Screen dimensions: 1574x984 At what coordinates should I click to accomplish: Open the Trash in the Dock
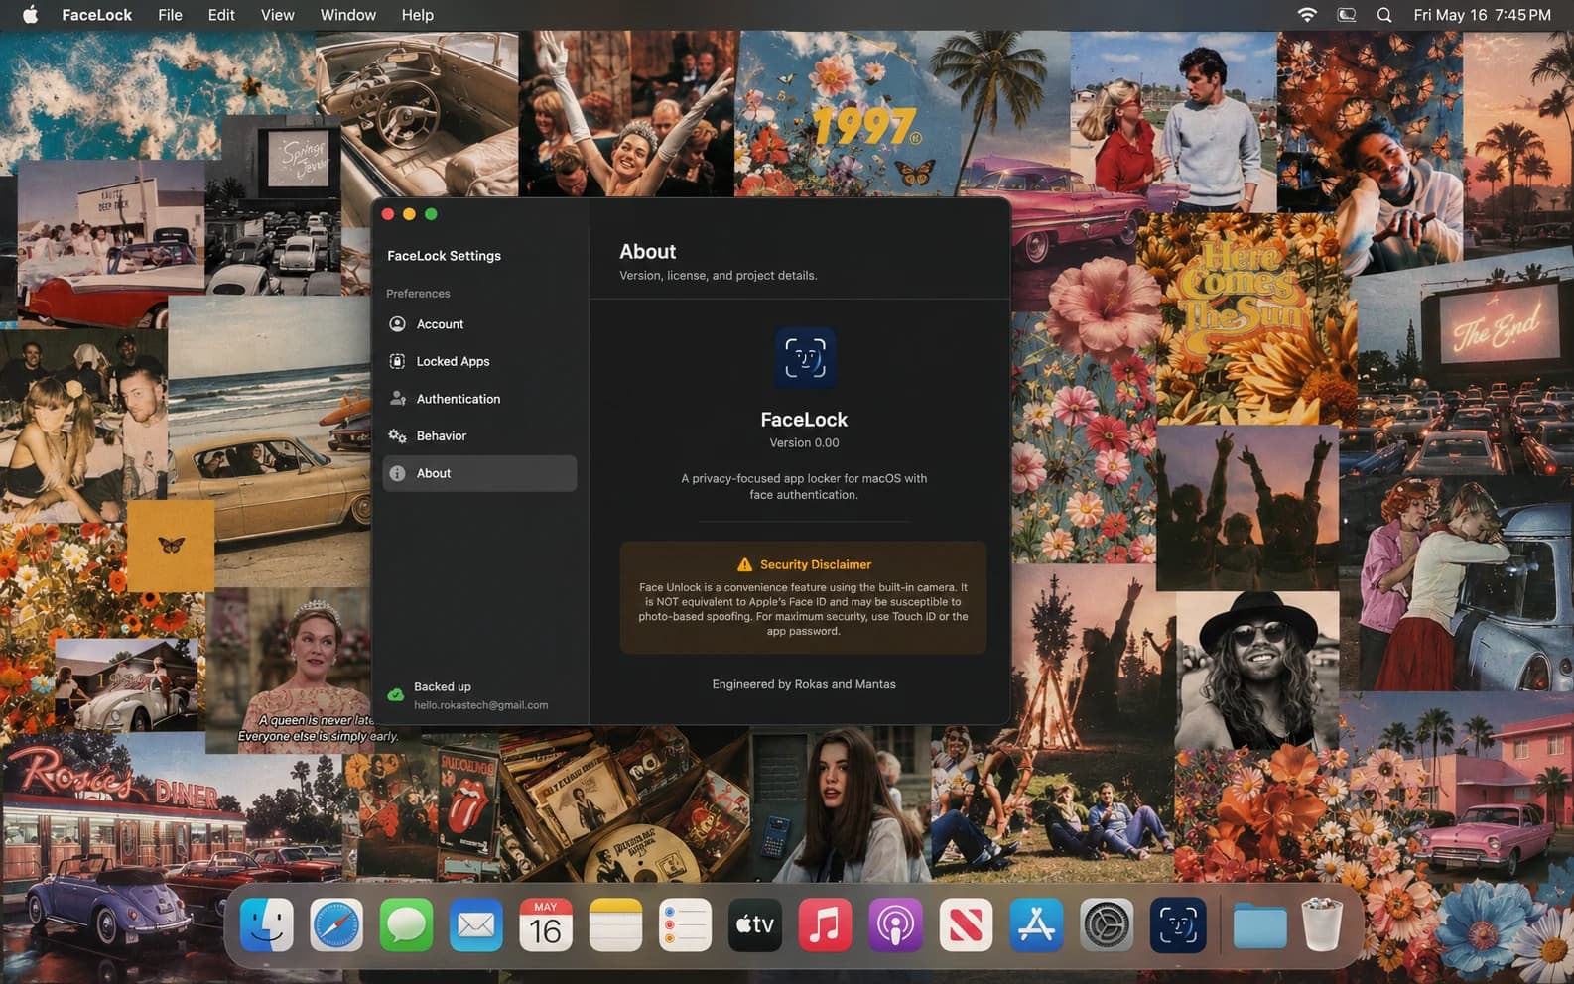(x=1322, y=925)
